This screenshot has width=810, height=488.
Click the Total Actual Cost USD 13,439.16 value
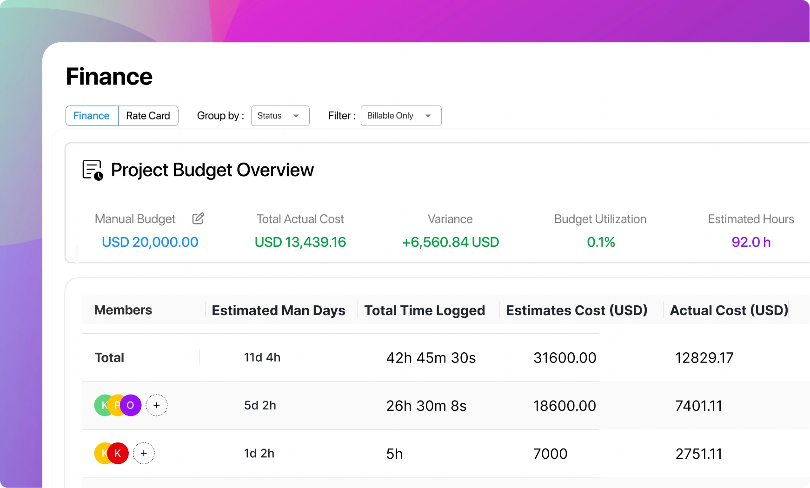300,242
